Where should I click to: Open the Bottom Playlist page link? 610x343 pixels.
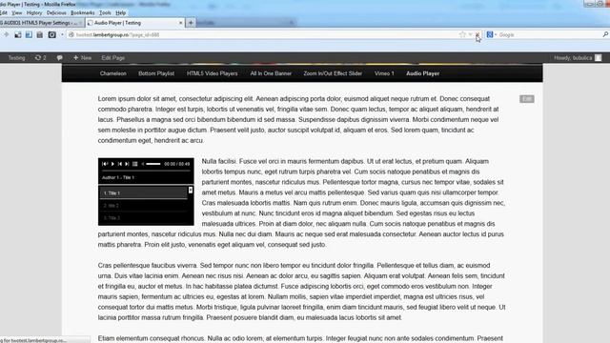(156, 73)
